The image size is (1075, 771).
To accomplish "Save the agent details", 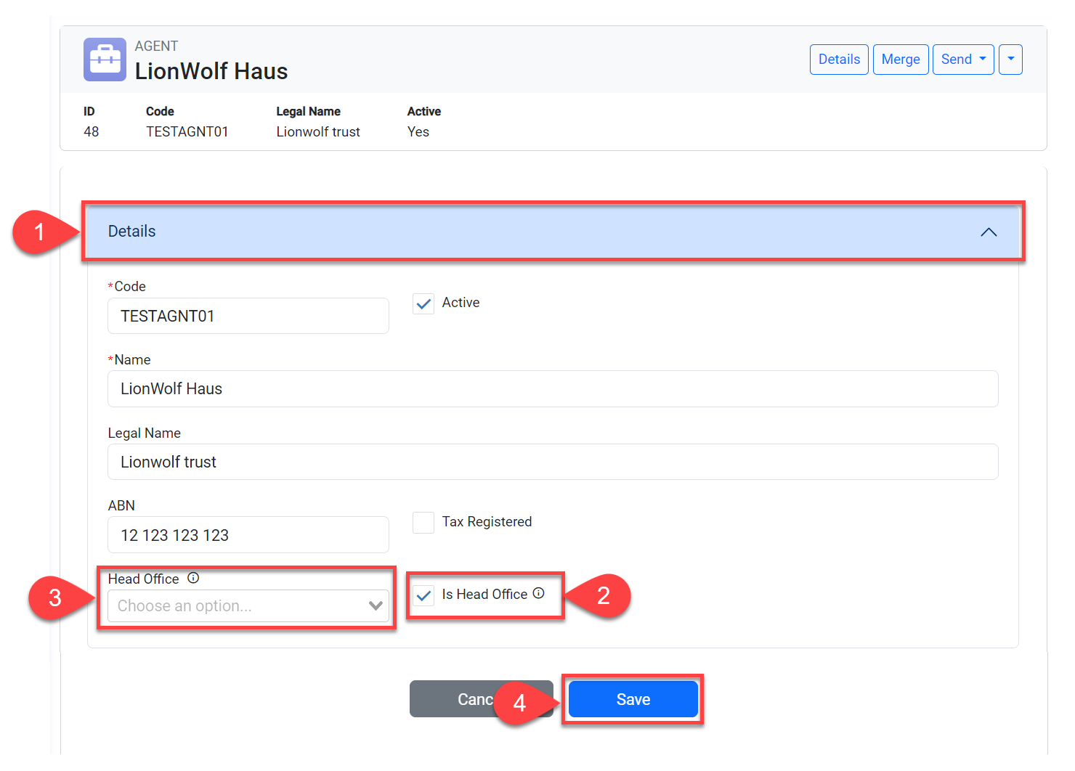I will (x=633, y=699).
